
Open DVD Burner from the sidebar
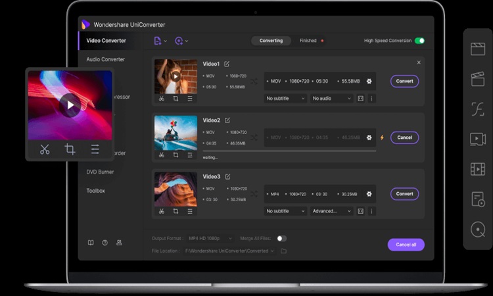coord(100,172)
